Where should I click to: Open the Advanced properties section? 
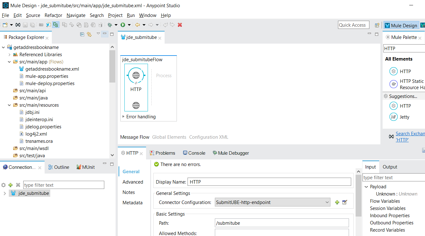click(133, 182)
